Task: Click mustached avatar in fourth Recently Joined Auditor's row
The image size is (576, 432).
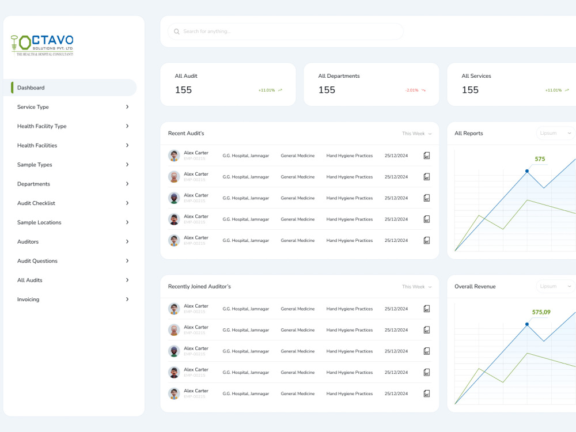Action: pyautogui.click(x=174, y=373)
